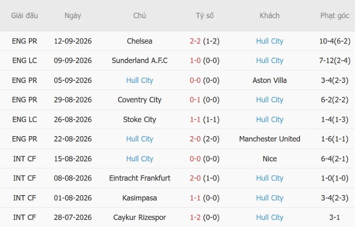This screenshot has width=355, height=227.
Task: Select Sunderland A.F.C home team
Action: point(140,61)
